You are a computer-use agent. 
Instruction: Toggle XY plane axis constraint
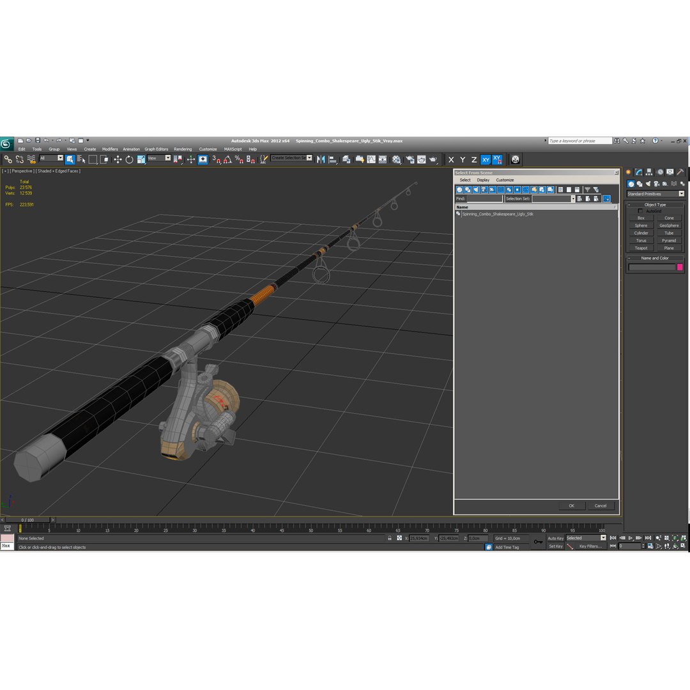(486, 160)
